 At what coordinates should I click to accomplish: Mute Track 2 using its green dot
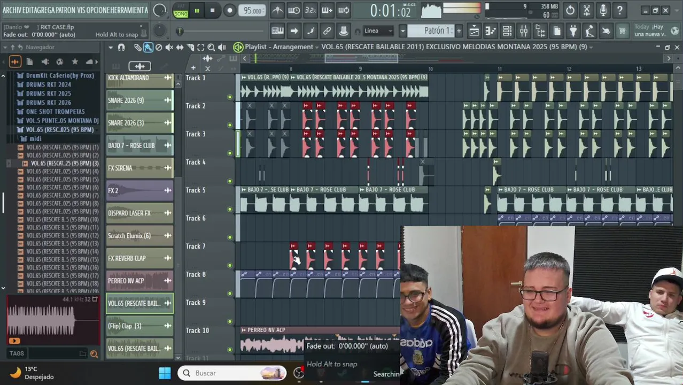(x=230, y=125)
